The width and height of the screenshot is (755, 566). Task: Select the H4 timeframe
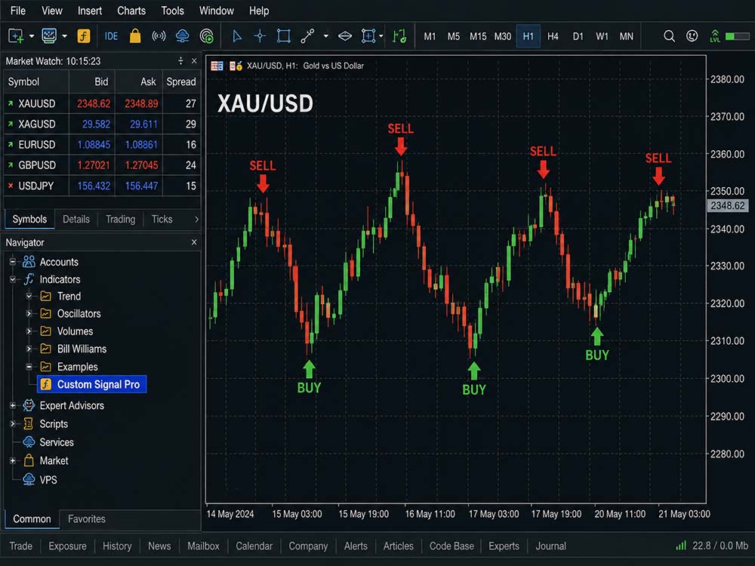(553, 36)
